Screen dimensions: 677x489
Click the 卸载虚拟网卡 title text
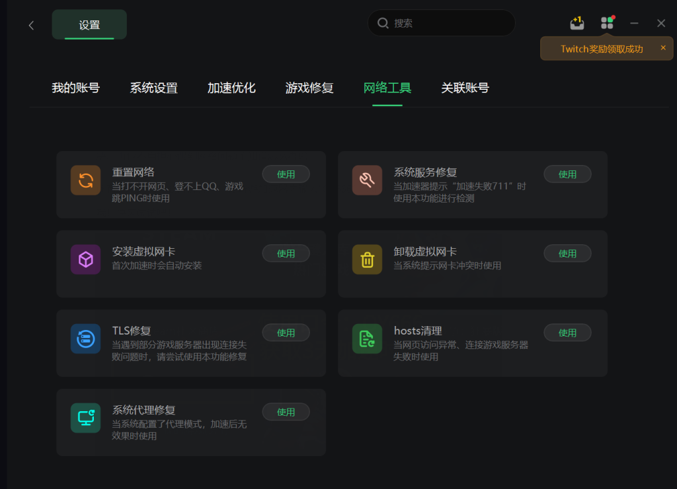tap(425, 251)
